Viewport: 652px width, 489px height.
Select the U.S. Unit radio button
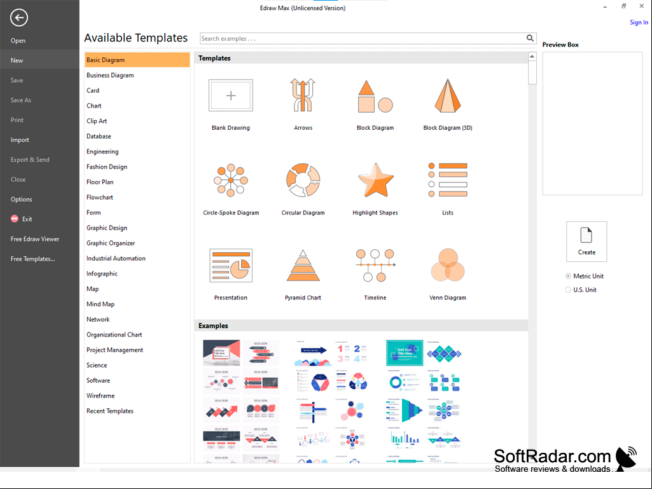568,290
